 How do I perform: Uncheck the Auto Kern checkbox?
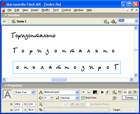click(x=83, y=98)
